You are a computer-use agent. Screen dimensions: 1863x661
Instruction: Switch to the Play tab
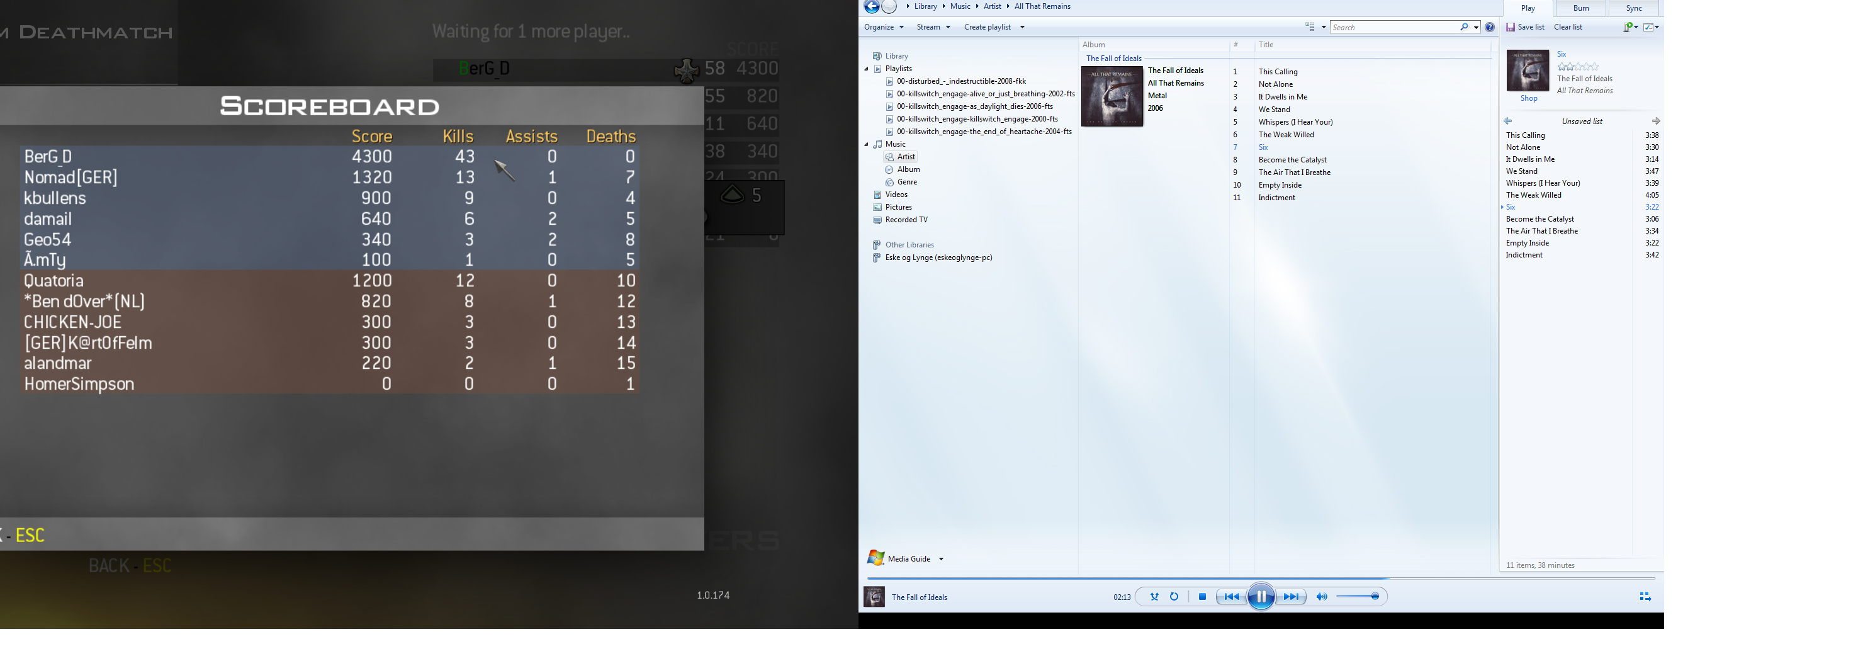(x=1528, y=9)
